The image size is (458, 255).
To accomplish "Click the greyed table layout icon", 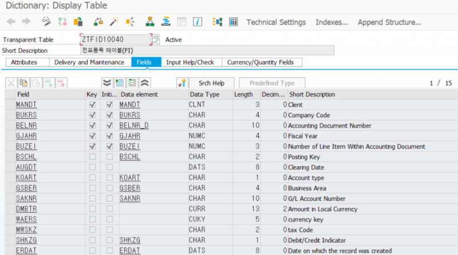I will click(181, 22).
